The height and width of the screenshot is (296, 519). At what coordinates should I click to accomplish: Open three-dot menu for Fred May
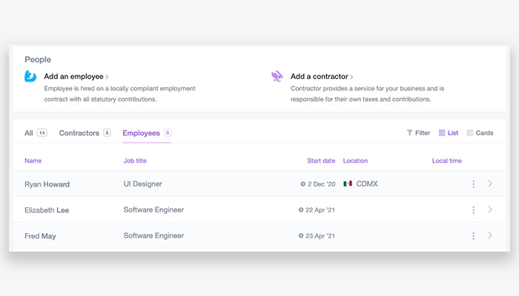[x=473, y=235]
